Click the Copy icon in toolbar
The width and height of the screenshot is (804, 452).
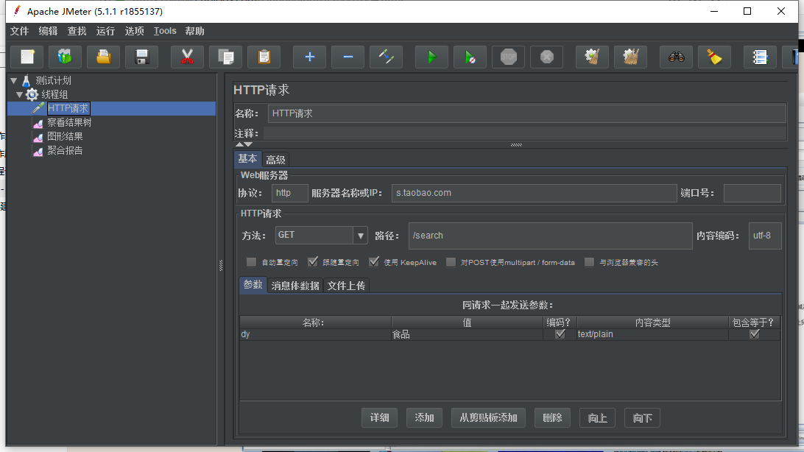pyautogui.click(x=225, y=57)
